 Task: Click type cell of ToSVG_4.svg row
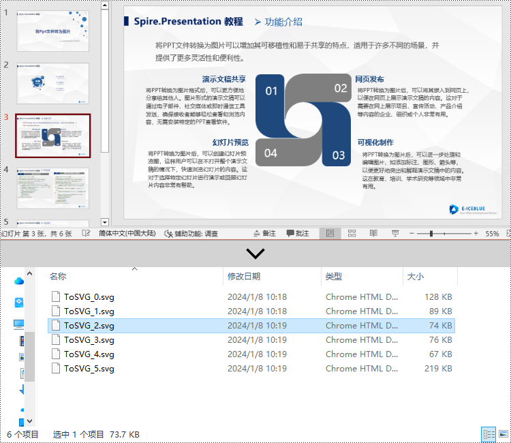coord(362,354)
